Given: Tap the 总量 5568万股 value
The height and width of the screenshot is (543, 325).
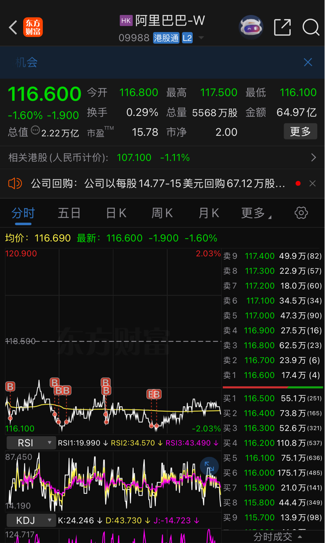Looking at the screenshot, I should pyautogui.click(x=215, y=113).
